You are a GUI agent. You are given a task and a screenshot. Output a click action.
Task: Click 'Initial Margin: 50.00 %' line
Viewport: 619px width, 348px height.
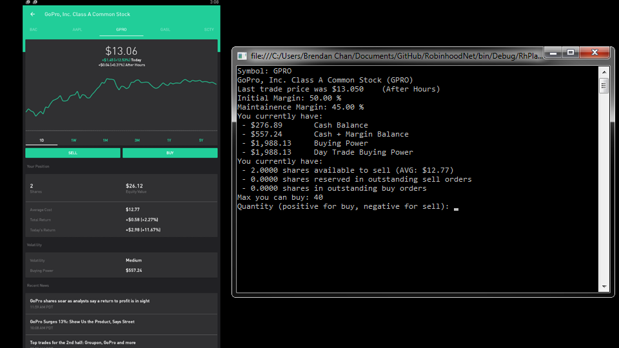tap(290, 98)
